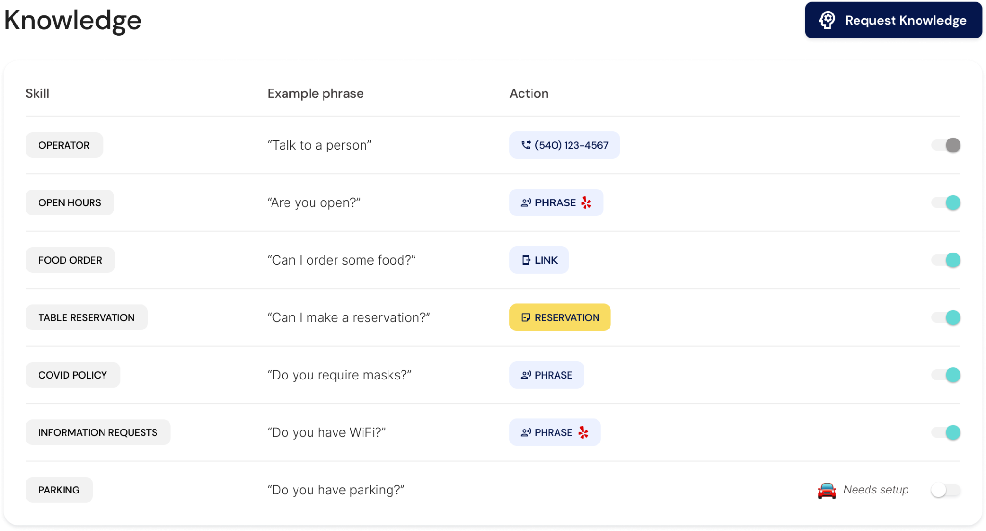The height and width of the screenshot is (531, 986).
Task: Switch off the Table Reservation toggle
Action: click(946, 317)
